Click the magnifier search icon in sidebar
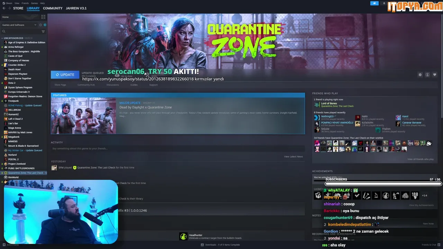This screenshot has height=249, width=443. click(4, 31)
